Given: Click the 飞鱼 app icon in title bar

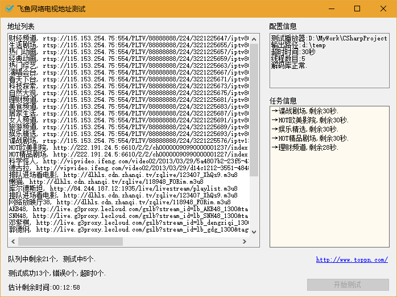Looking at the screenshot, I should click(9, 9).
